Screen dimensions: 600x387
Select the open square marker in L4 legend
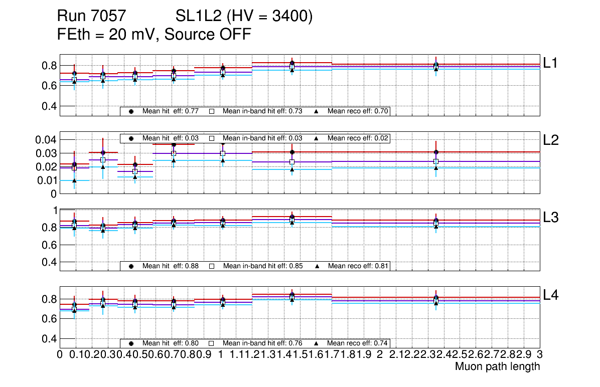211,343
